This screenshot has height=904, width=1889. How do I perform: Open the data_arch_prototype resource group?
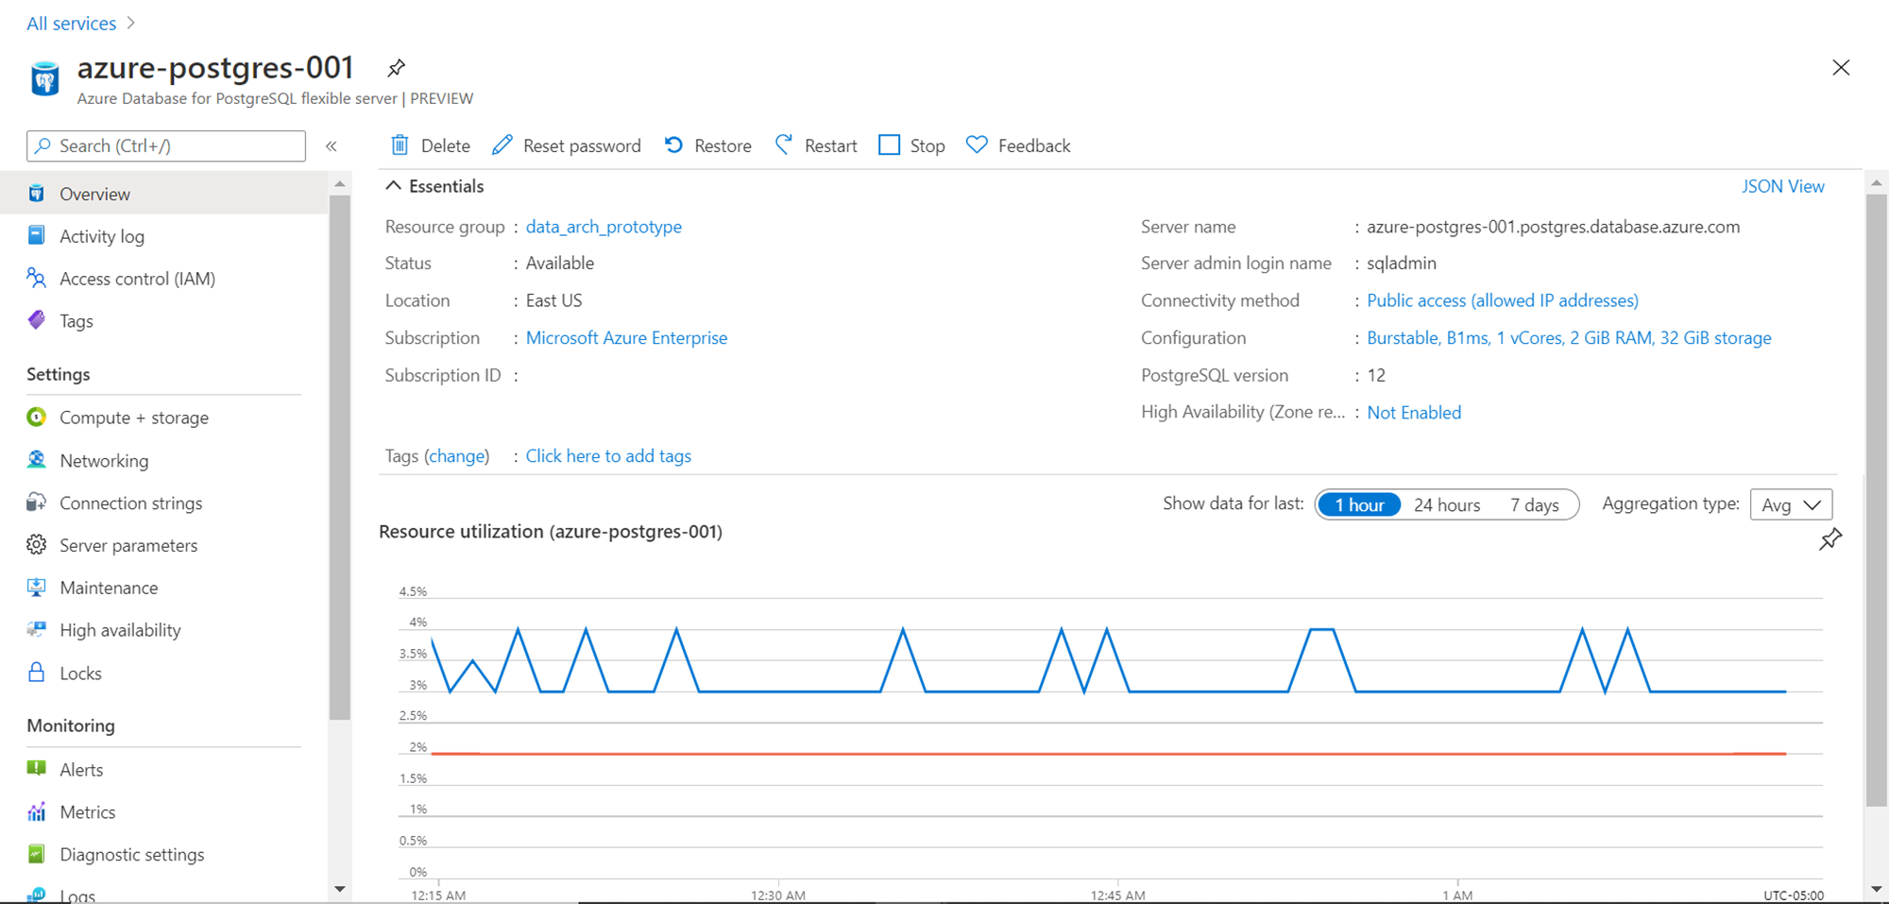604,226
